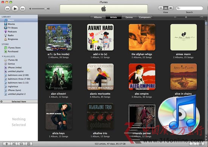Select alicia keys album artwork
208x147 pixels.
[59, 116]
